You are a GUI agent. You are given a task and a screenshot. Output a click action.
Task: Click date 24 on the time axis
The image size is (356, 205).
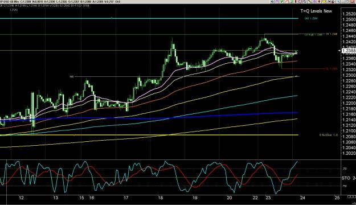[302, 198]
